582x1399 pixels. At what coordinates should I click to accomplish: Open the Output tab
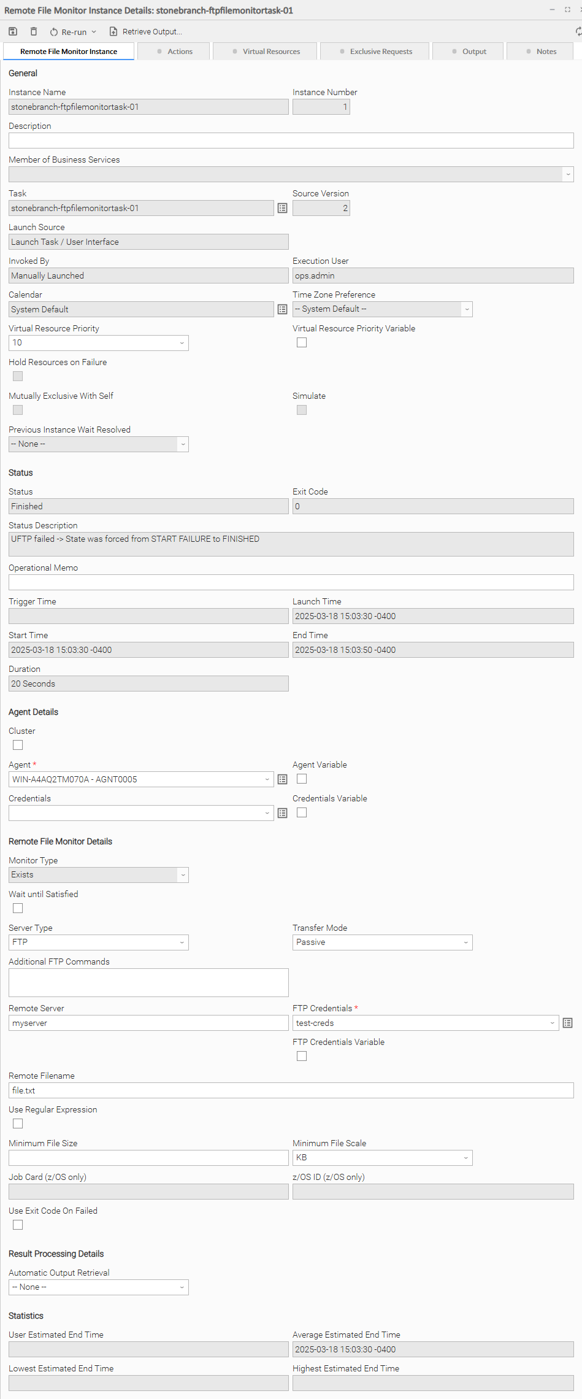469,52
